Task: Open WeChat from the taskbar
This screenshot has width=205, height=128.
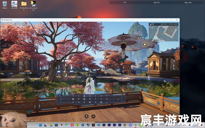Action: (x=67, y=125)
